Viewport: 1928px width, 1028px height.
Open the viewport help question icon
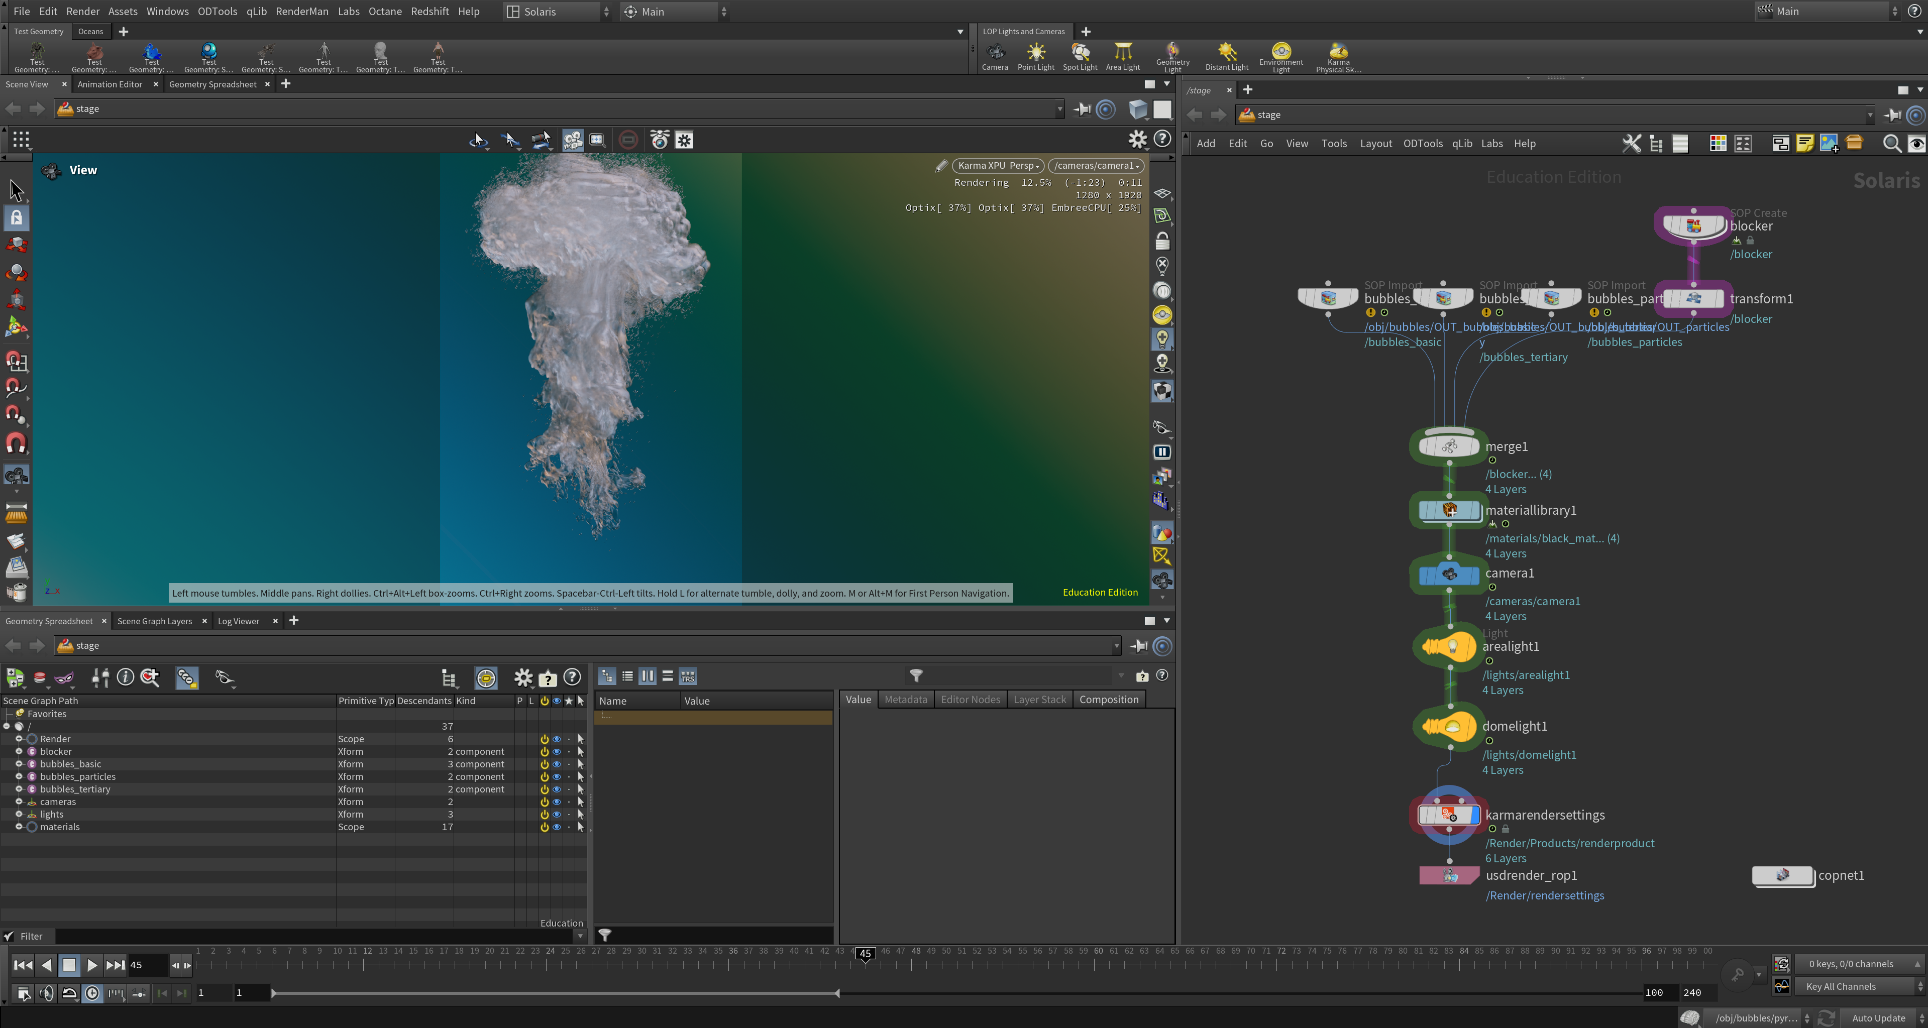click(1162, 139)
